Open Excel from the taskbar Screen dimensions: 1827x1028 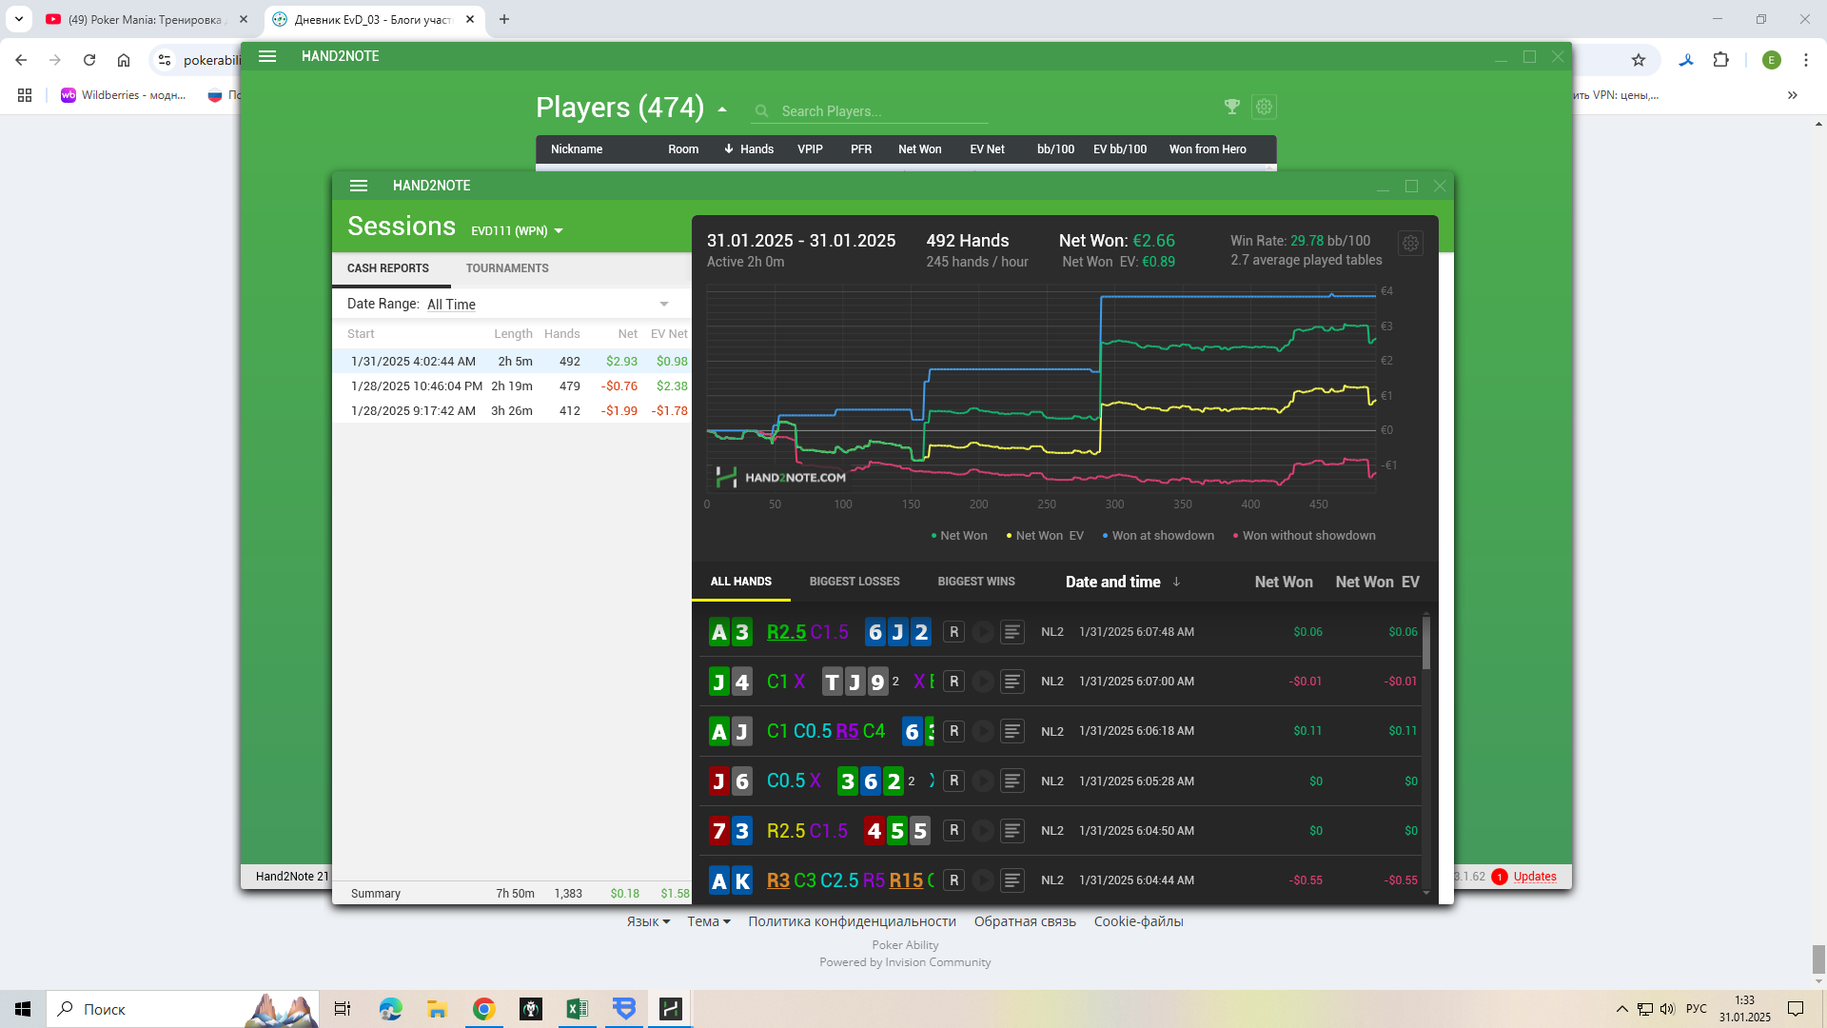pos(577,1009)
